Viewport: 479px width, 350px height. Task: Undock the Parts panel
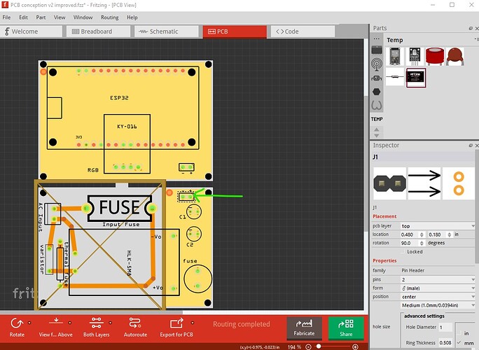click(x=471, y=29)
